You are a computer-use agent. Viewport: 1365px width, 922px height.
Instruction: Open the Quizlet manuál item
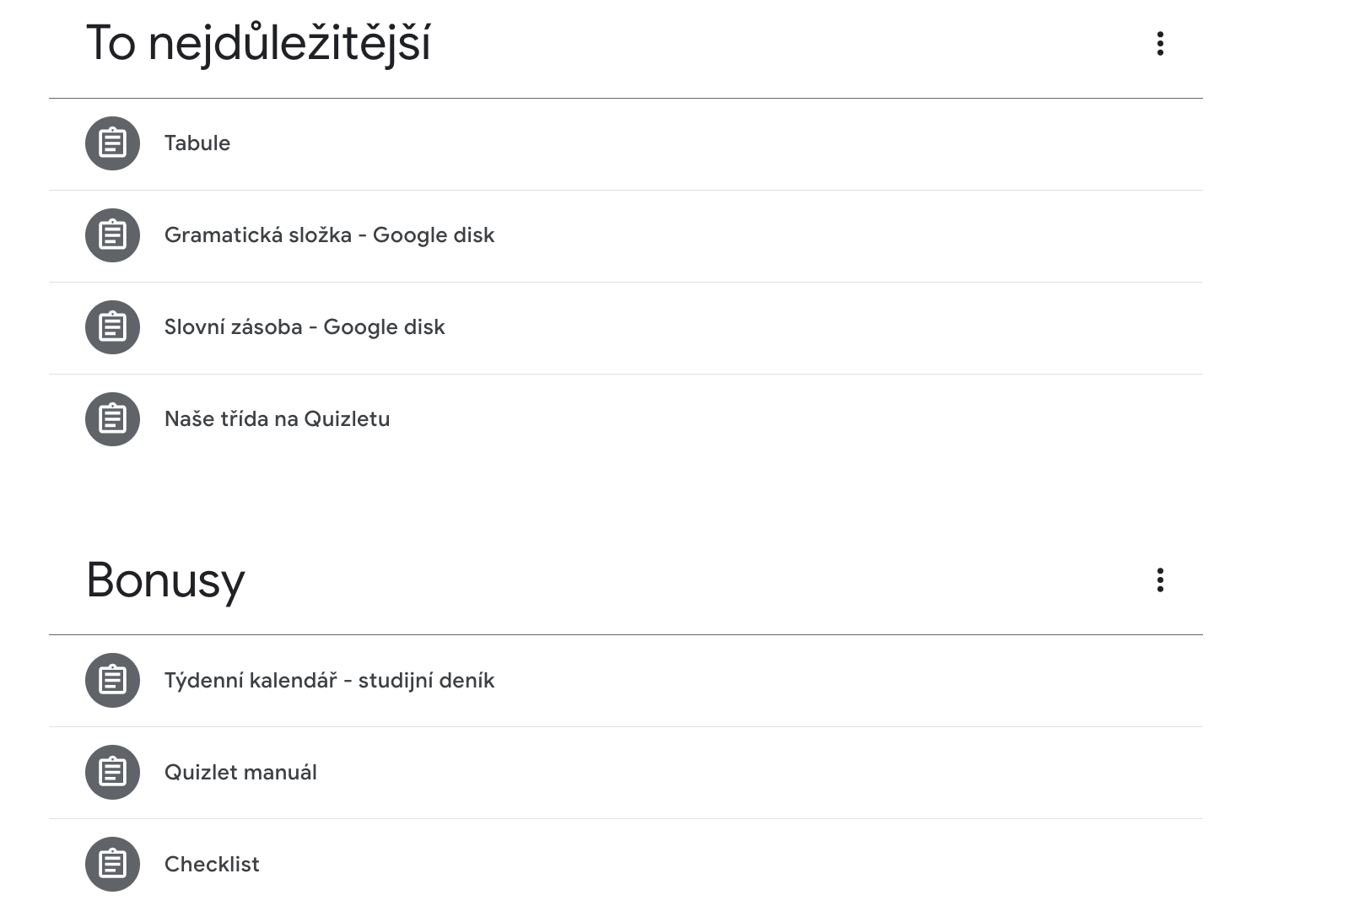click(x=240, y=773)
